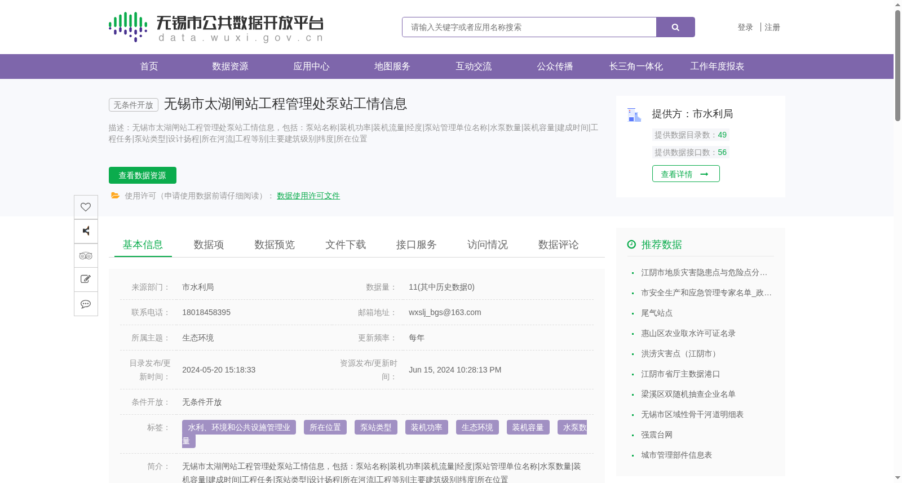This screenshot has width=902, height=483.
Task: Click the provider building icon
Action: click(634, 115)
